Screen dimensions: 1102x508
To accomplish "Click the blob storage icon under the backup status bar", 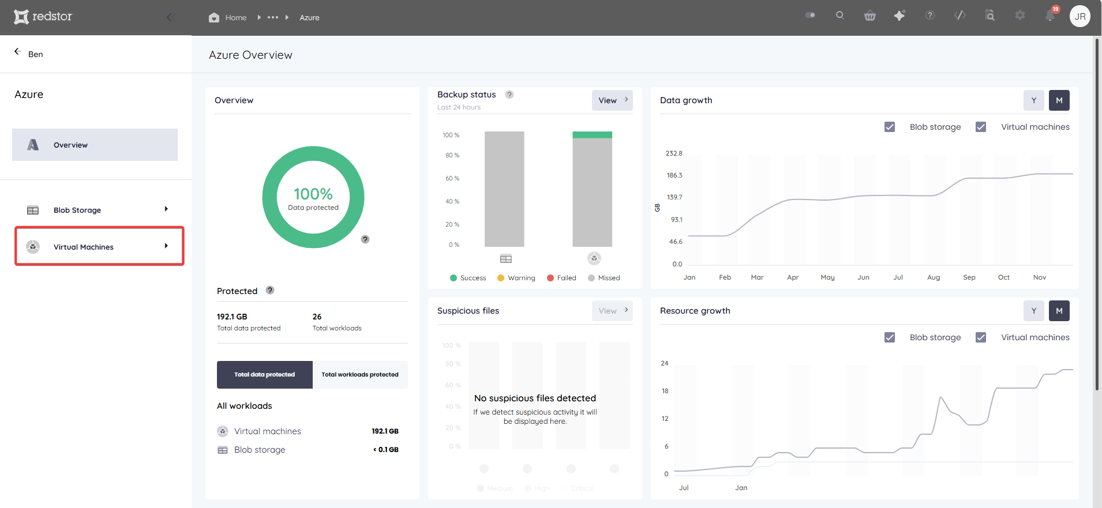I will pos(506,259).
